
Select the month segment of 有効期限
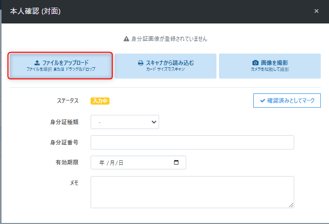112,163
